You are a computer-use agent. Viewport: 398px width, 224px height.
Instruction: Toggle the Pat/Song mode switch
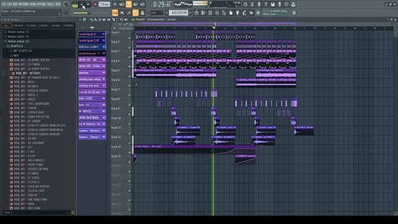coord(75,5)
